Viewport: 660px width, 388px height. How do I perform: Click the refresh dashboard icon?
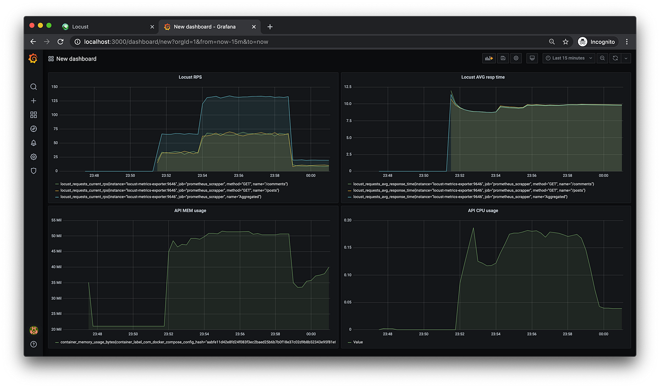pos(615,58)
